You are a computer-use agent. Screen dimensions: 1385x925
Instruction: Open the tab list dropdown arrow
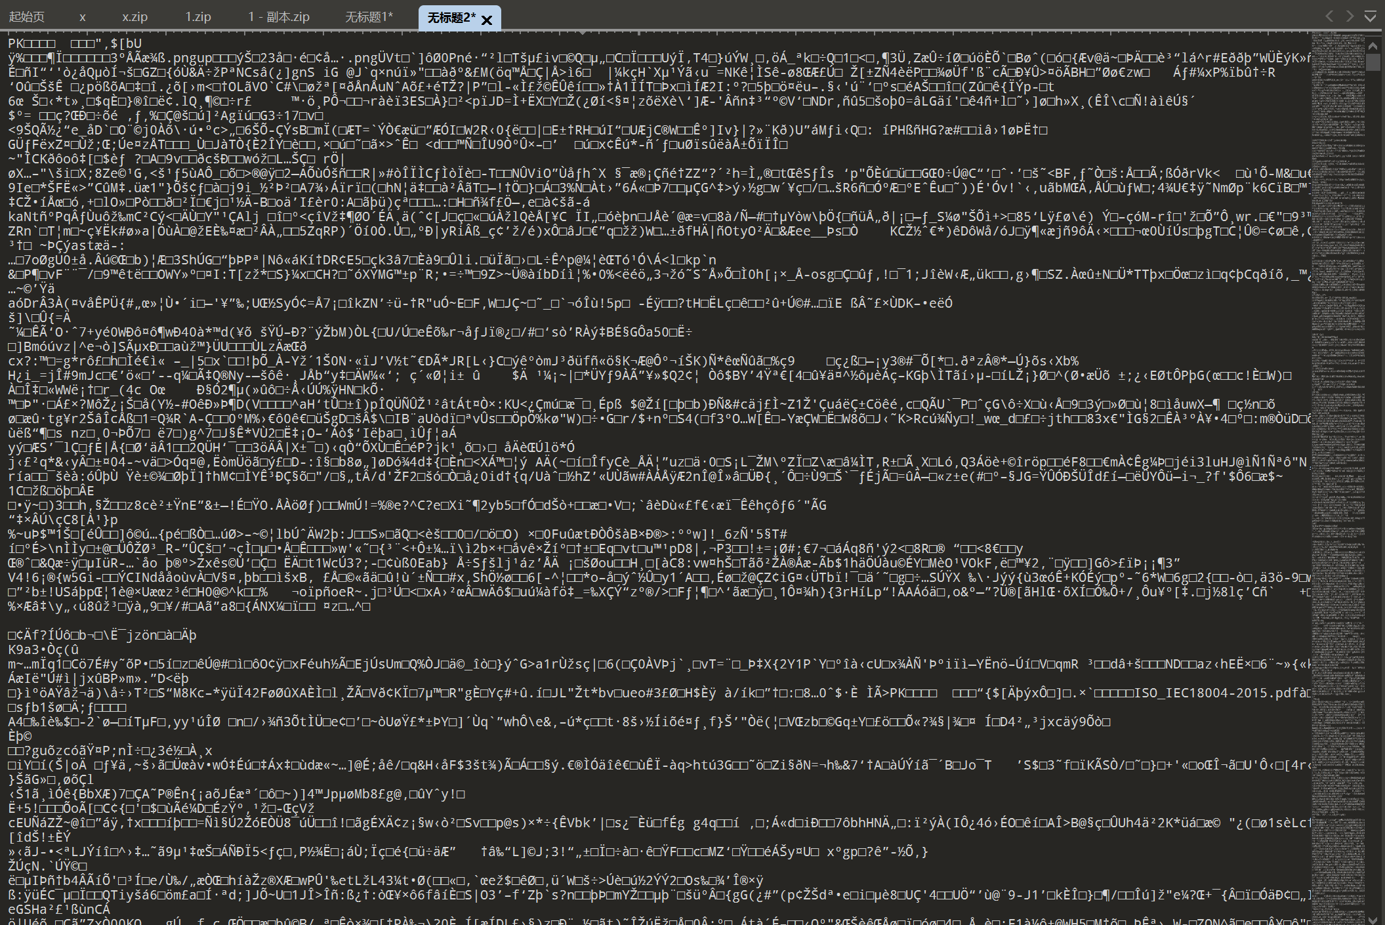(1370, 16)
